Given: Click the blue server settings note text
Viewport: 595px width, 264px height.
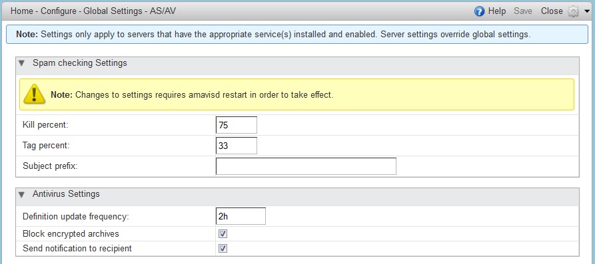Looking at the screenshot, I should 273,35.
